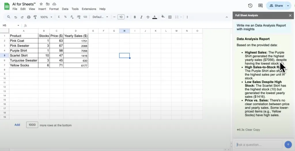This screenshot has height=151, width=295.
Task: Open the 100% zoom dropdown
Action: [x=46, y=17]
